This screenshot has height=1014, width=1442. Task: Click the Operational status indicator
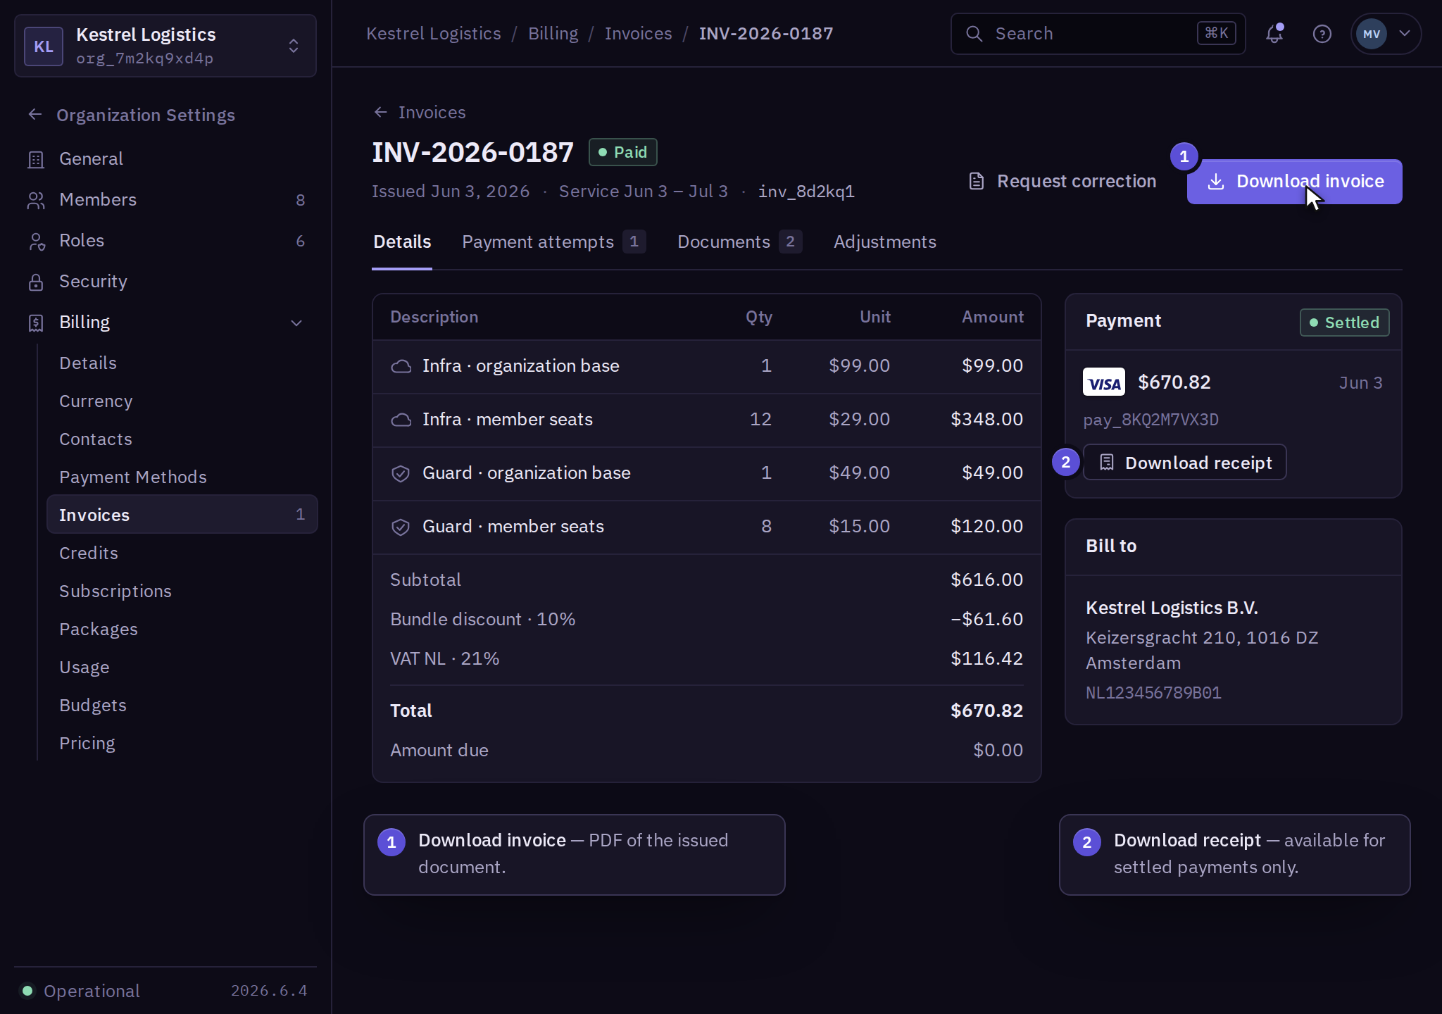(x=80, y=991)
